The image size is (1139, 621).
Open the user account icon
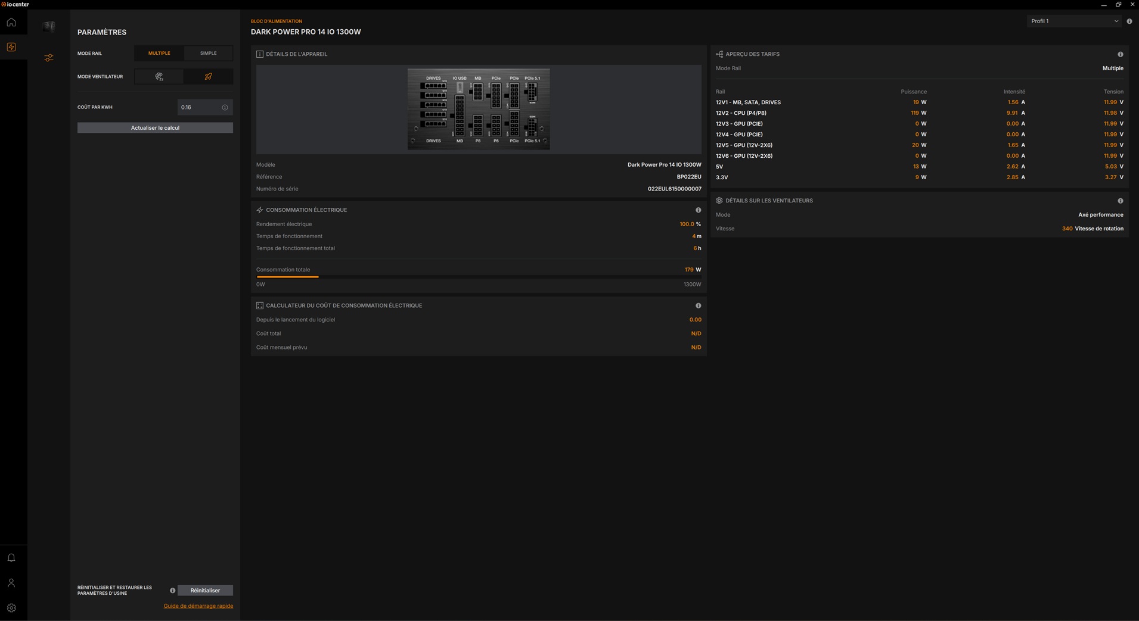tap(11, 583)
